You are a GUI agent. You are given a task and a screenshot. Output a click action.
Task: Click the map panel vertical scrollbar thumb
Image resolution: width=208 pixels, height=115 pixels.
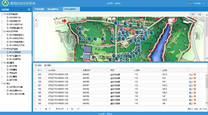[x=207, y=27]
